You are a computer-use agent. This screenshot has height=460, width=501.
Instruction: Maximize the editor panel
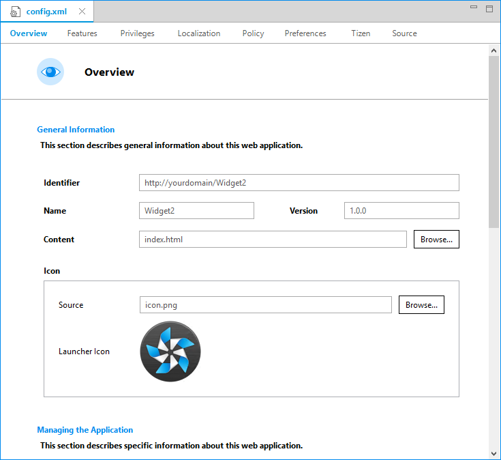489,8
